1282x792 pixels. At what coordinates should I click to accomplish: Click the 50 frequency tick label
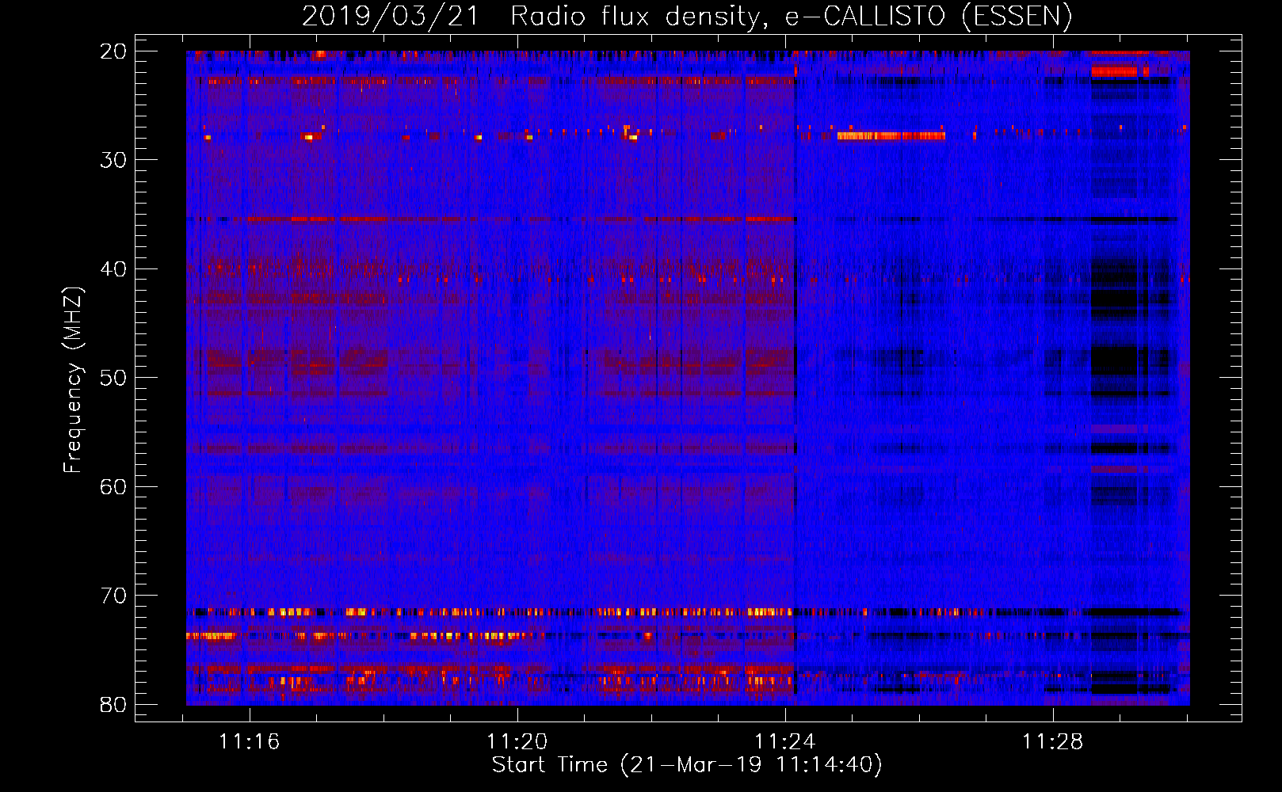[113, 378]
